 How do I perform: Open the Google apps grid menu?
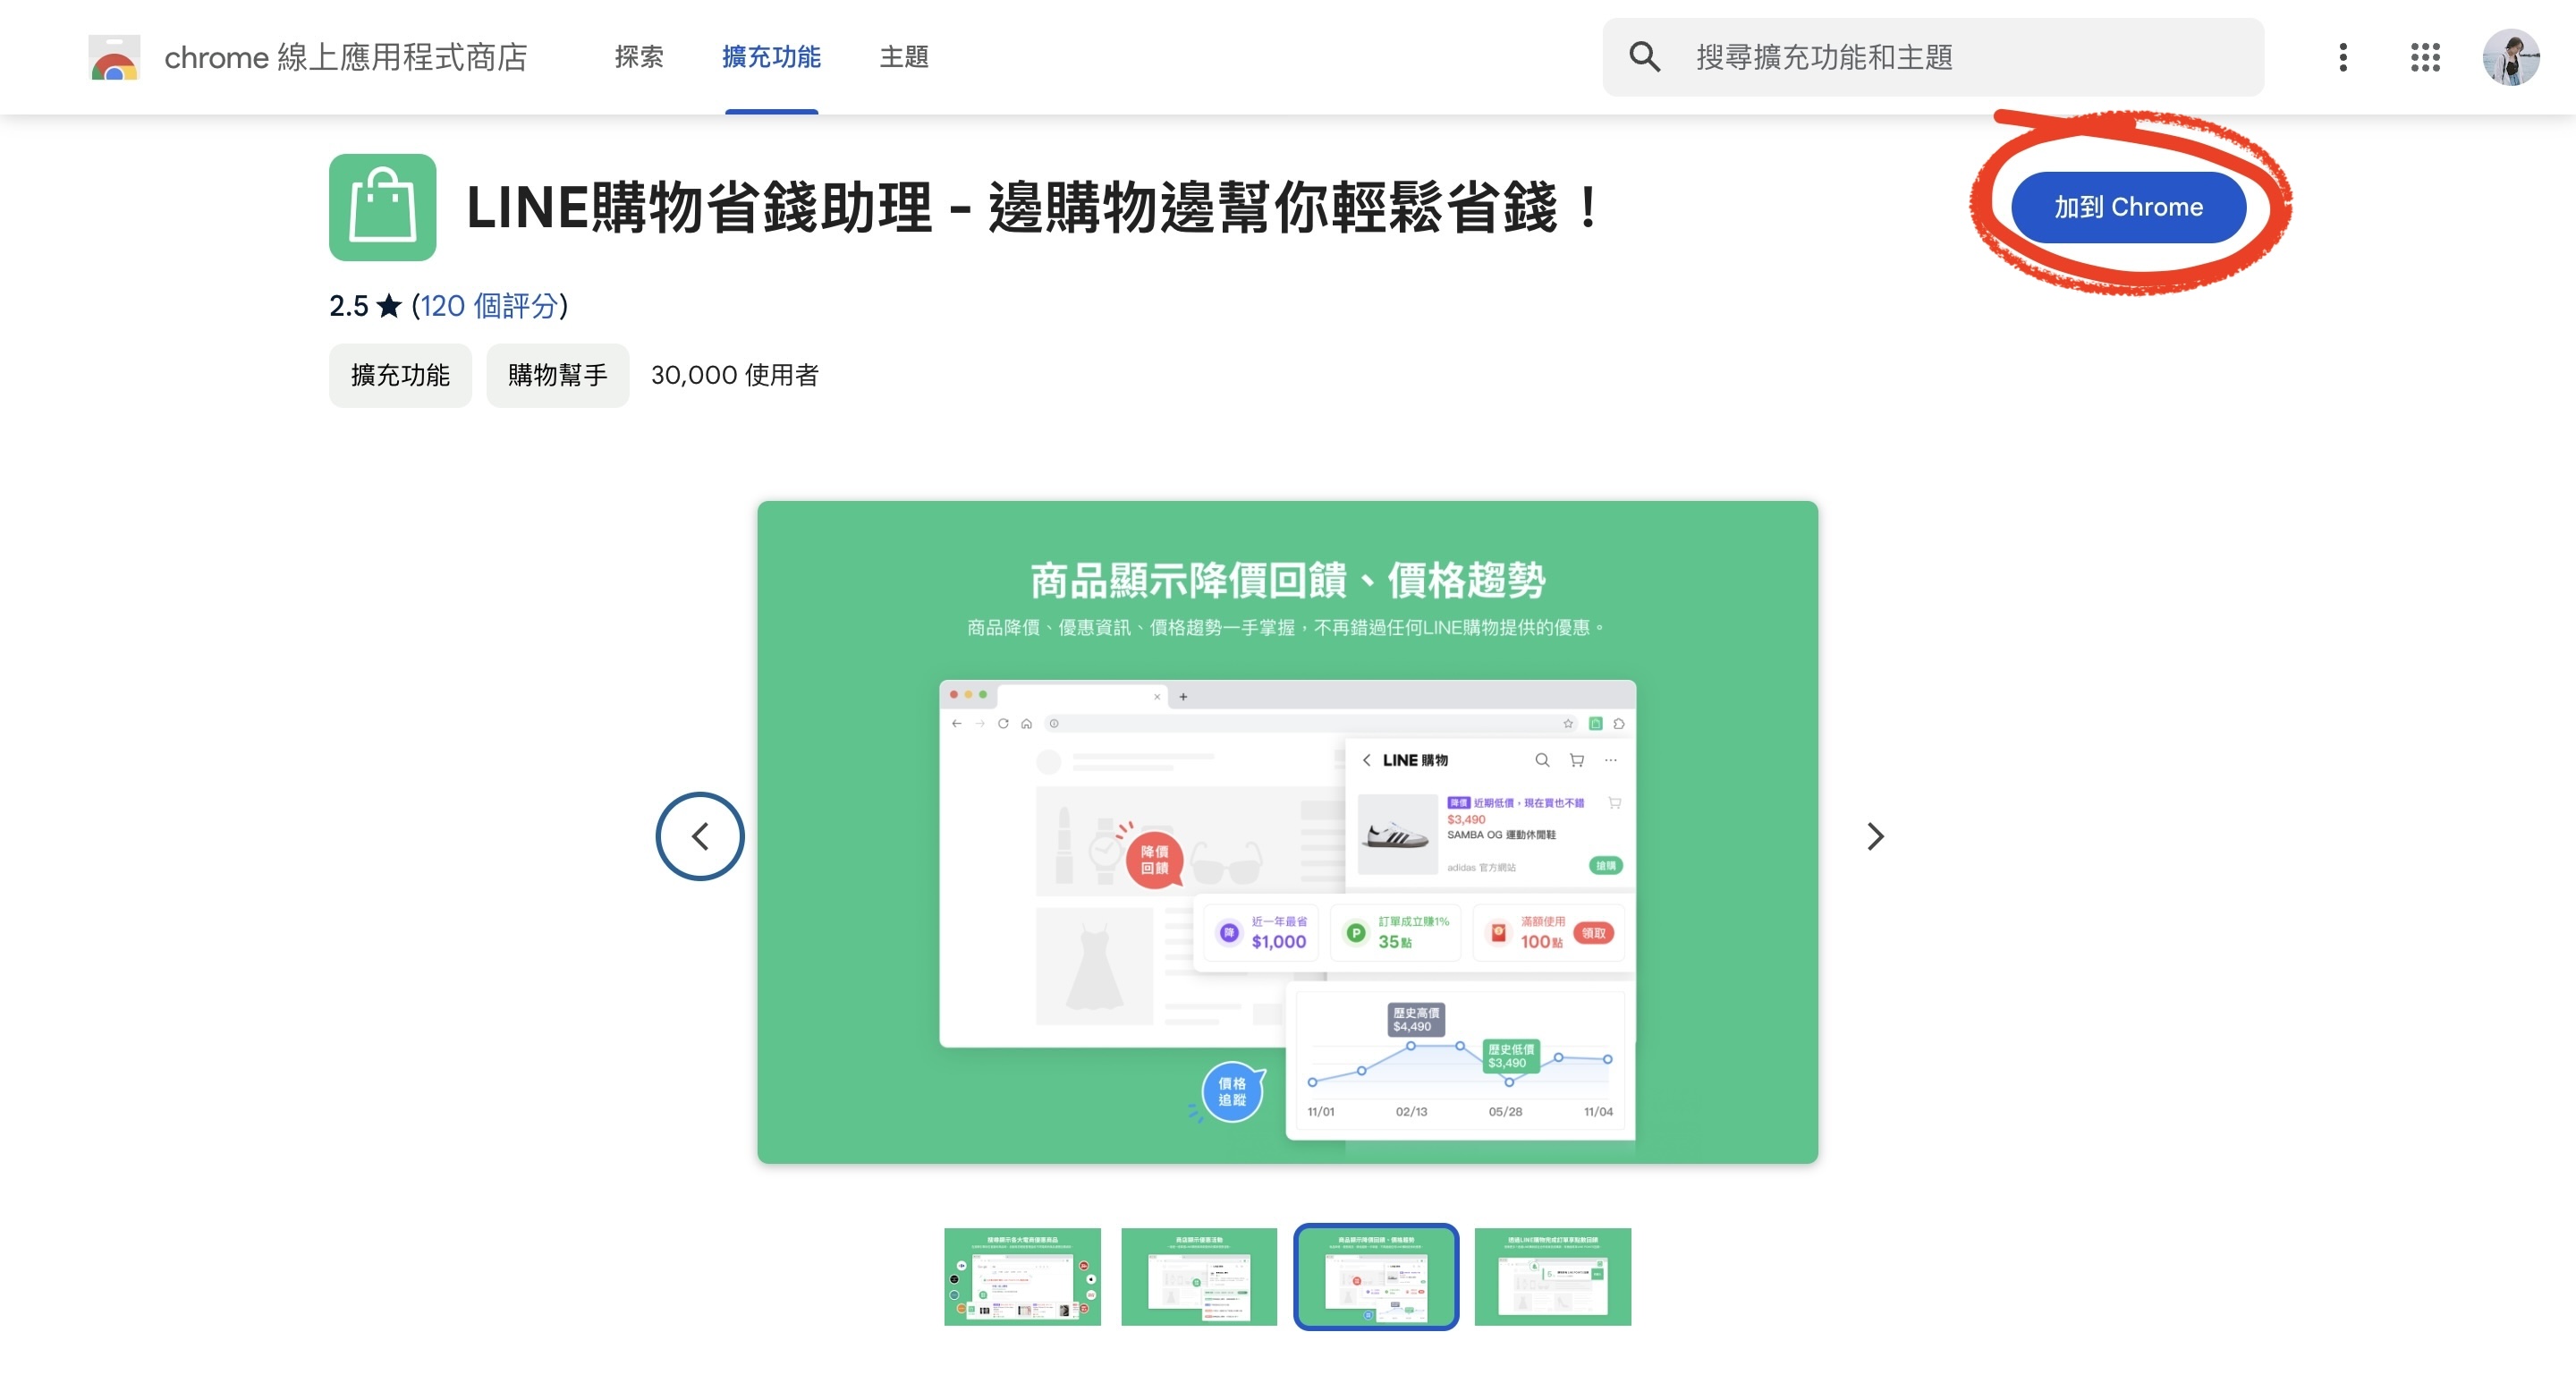coord(2424,57)
